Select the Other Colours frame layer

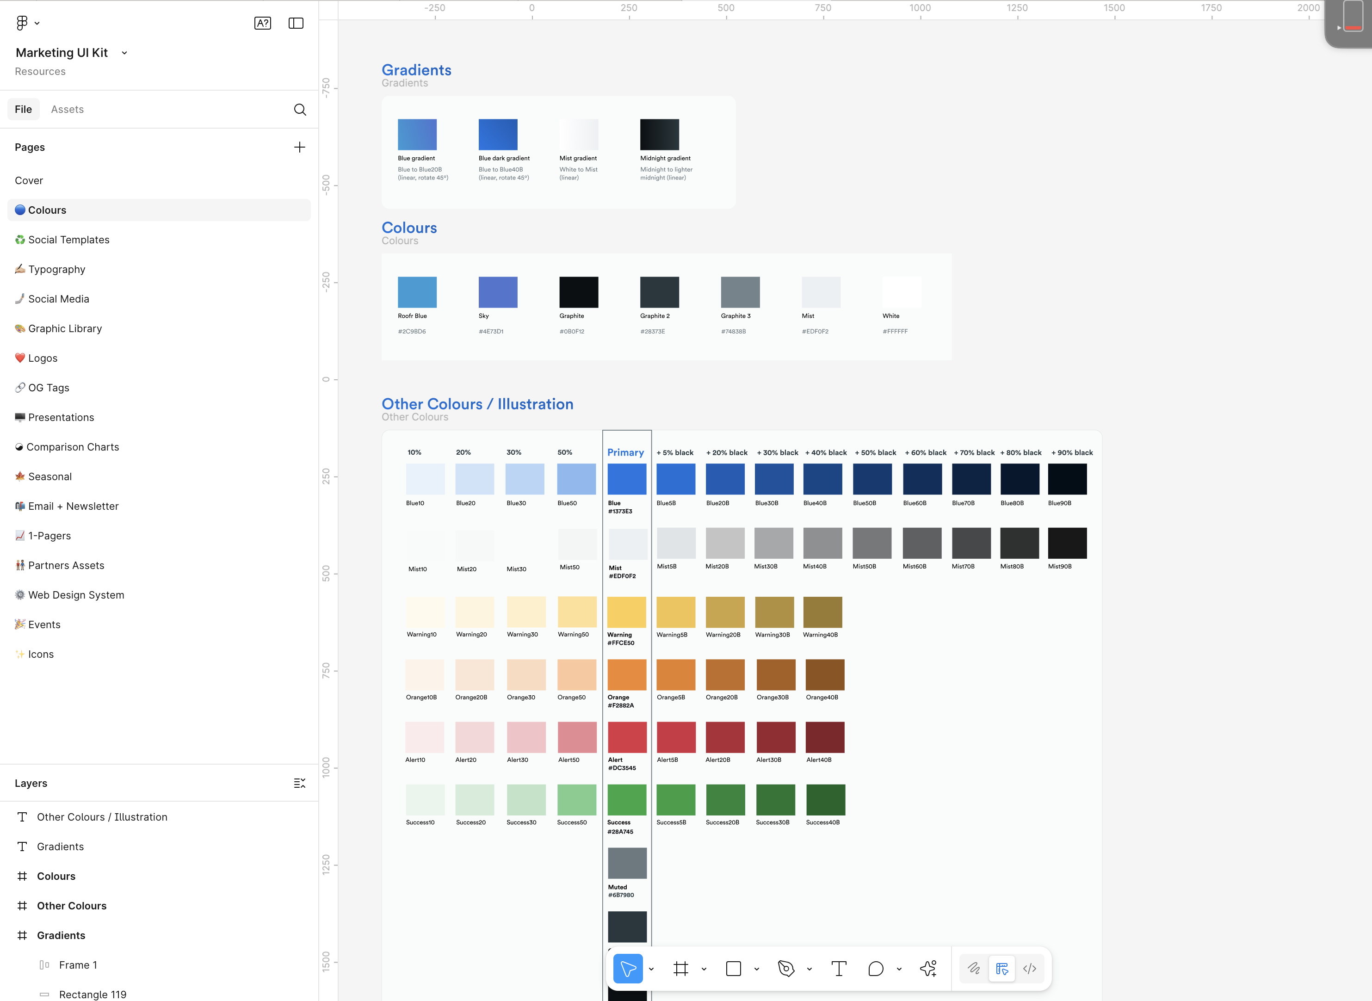(x=72, y=905)
